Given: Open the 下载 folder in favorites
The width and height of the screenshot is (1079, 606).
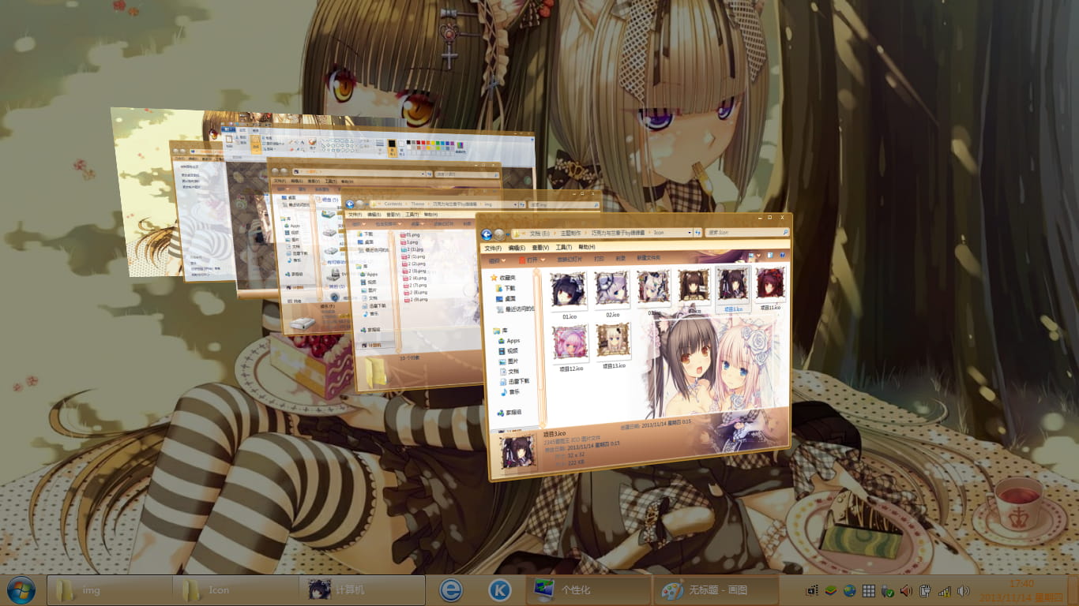Looking at the screenshot, I should click(x=509, y=289).
